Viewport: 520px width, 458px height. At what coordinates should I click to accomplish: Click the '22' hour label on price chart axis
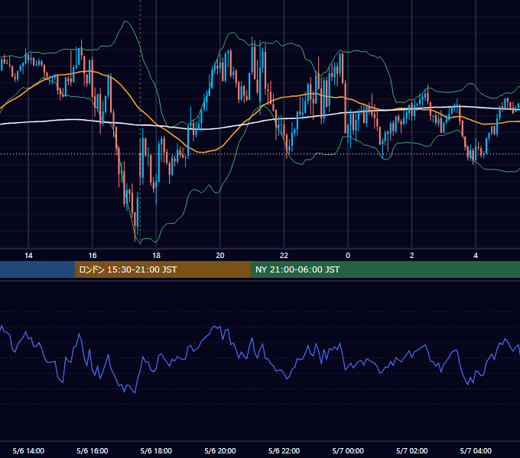(284, 256)
